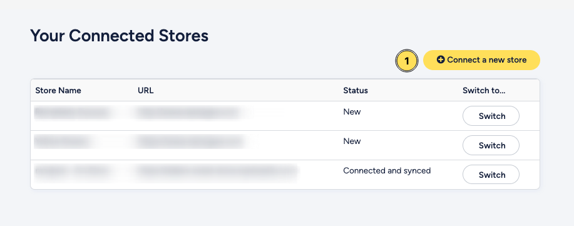Click the blurred store name in the second row
Screen dimensions: 574x226
point(61,141)
